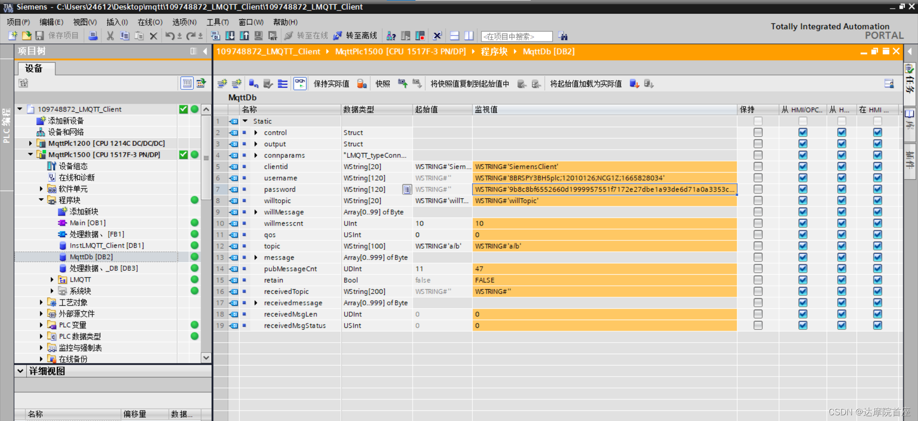
Task: Click the upload from device icon
Action: [x=244, y=36]
